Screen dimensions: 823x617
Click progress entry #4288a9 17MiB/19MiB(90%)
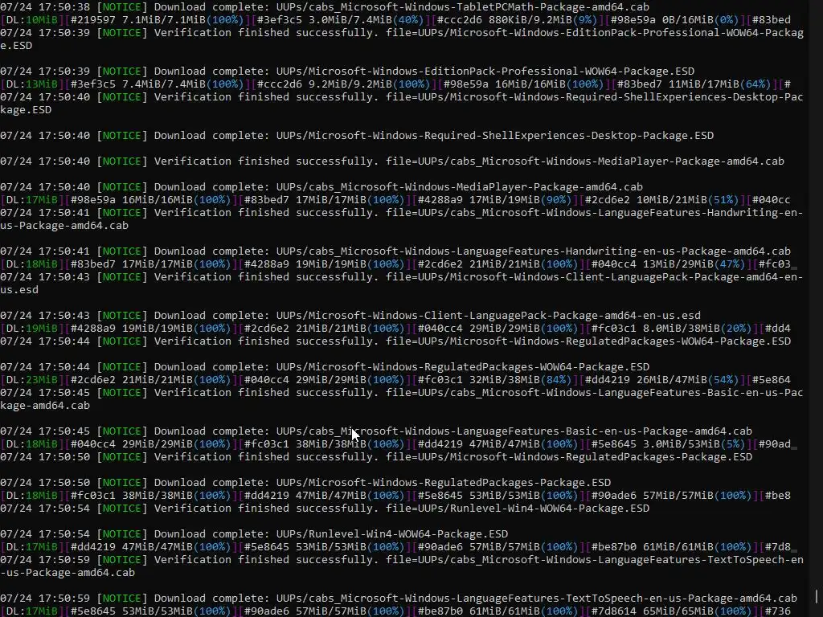click(x=495, y=200)
